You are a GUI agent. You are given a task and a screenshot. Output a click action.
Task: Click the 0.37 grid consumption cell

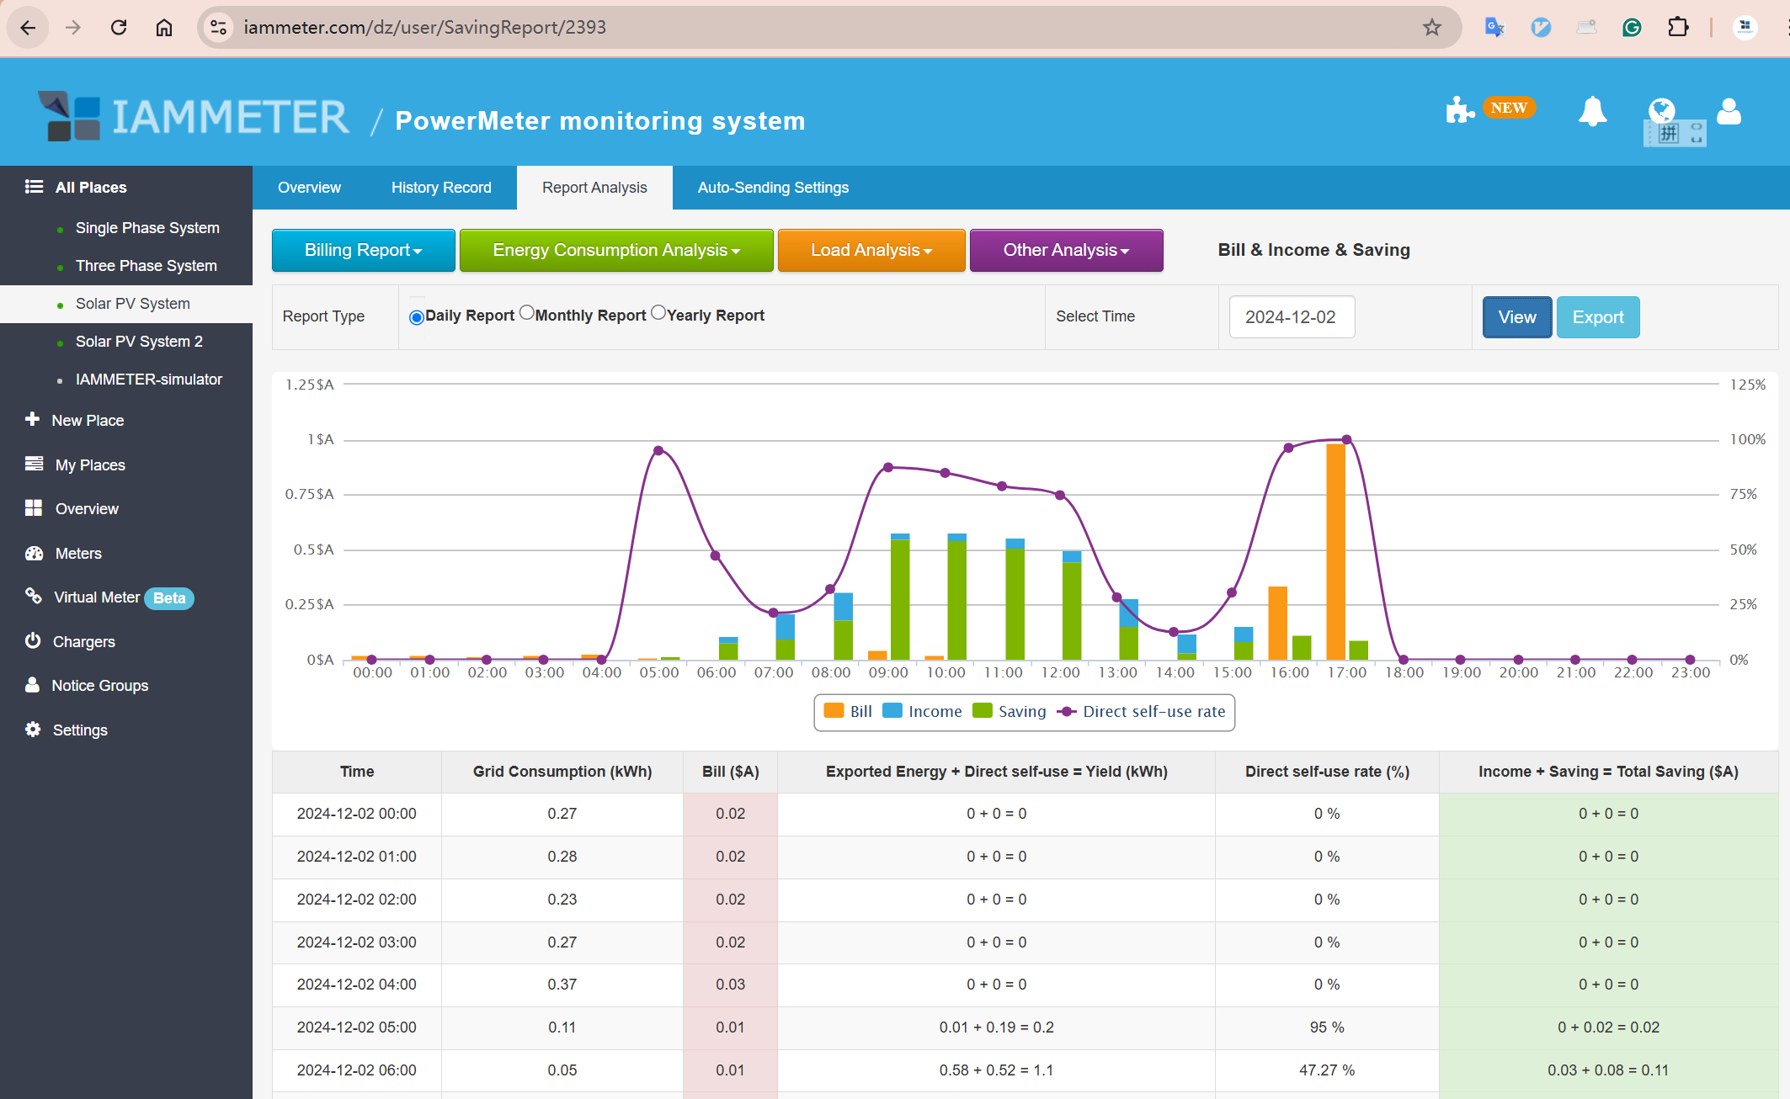[562, 985]
